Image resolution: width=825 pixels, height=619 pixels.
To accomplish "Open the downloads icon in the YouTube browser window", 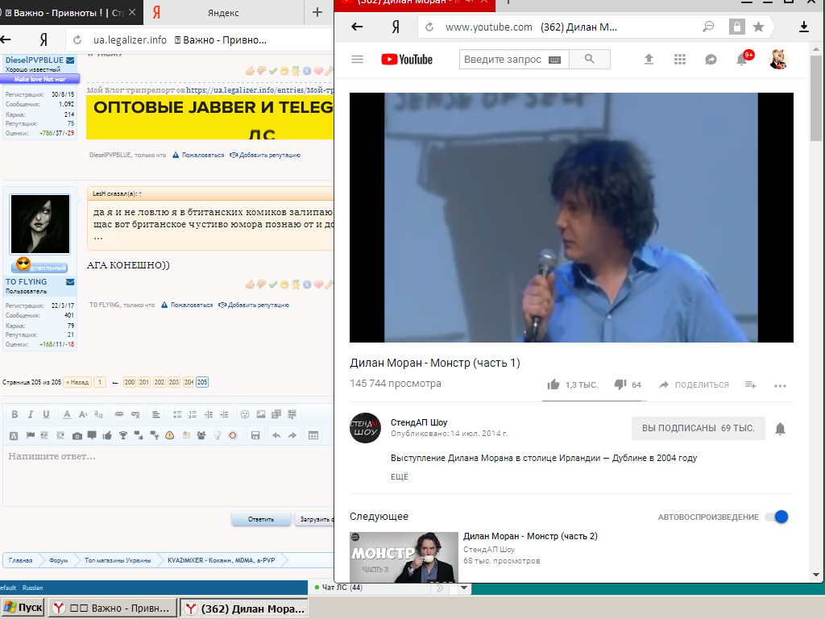I will pyautogui.click(x=803, y=27).
